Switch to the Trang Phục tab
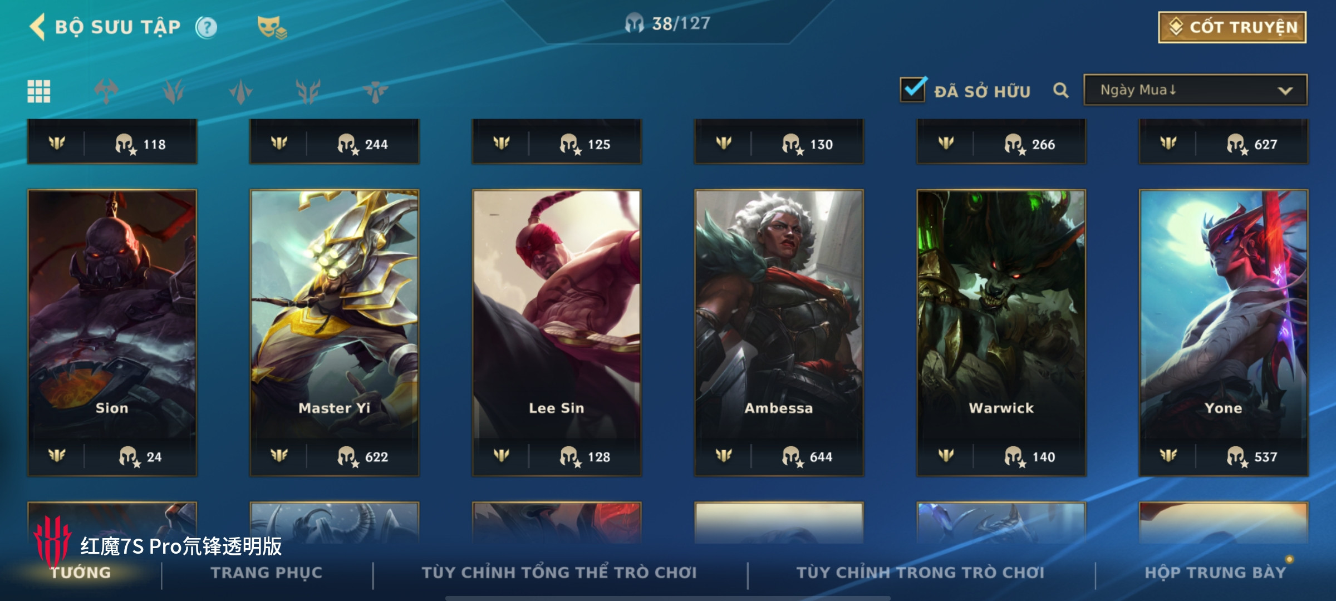 pos(267,573)
